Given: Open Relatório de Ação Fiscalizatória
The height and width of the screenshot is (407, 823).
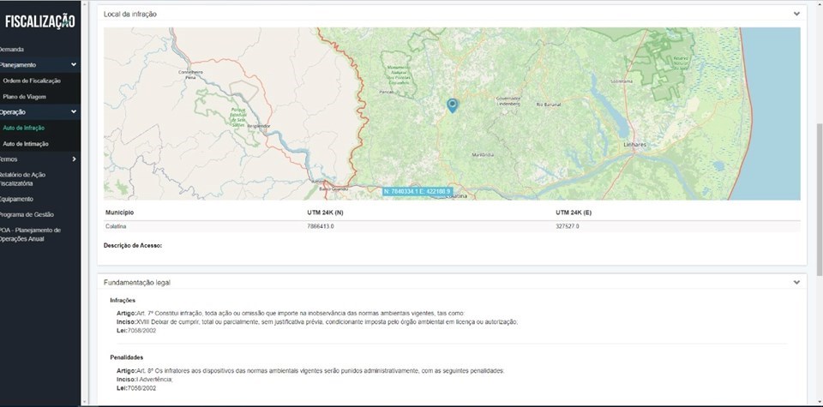Looking at the screenshot, I should pos(23,178).
